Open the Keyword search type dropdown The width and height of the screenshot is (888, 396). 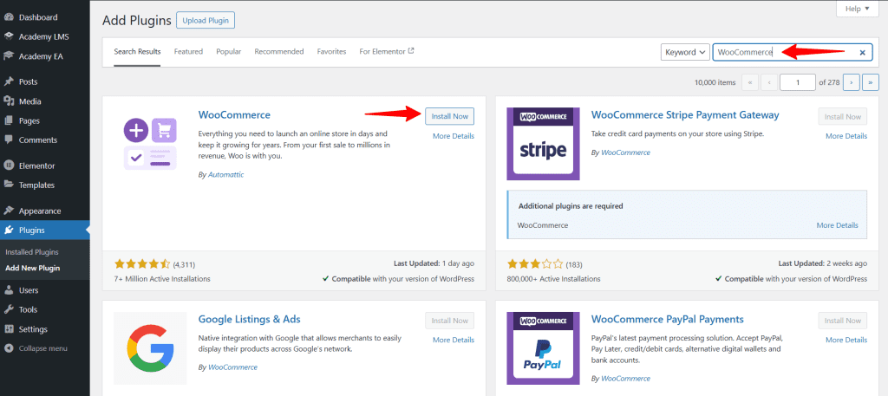click(685, 52)
